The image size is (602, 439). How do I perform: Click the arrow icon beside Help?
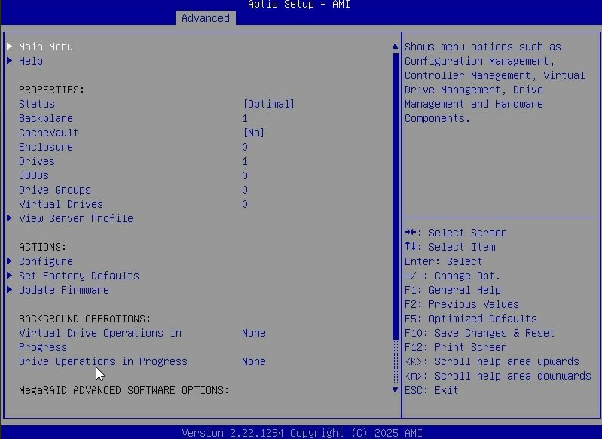tap(10, 61)
